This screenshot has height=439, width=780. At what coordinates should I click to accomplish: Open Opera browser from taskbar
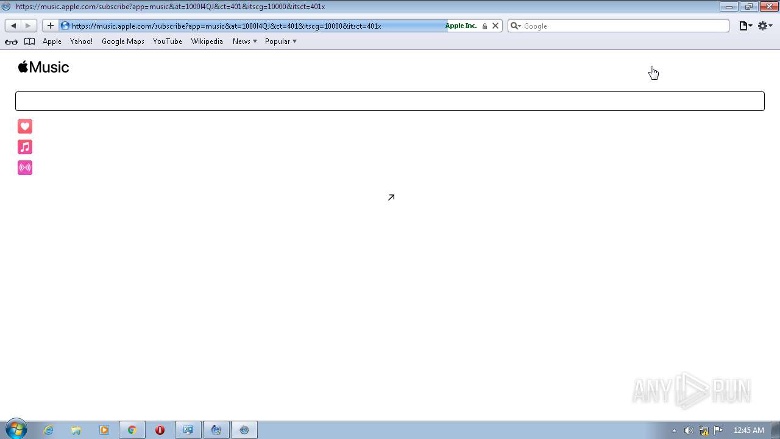coord(160,430)
